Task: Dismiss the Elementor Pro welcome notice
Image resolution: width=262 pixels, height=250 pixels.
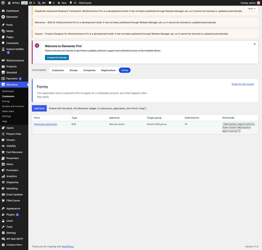Action: [x=255, y=44]
